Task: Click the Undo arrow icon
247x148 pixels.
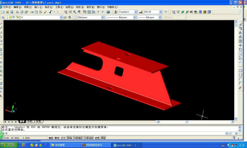Action: pos(51,12)
